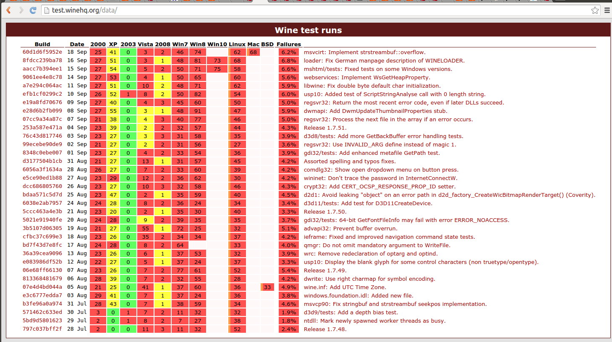Open build 07e4d4bd044a
The height and width of the screenshot is (342, 612).
42,287
